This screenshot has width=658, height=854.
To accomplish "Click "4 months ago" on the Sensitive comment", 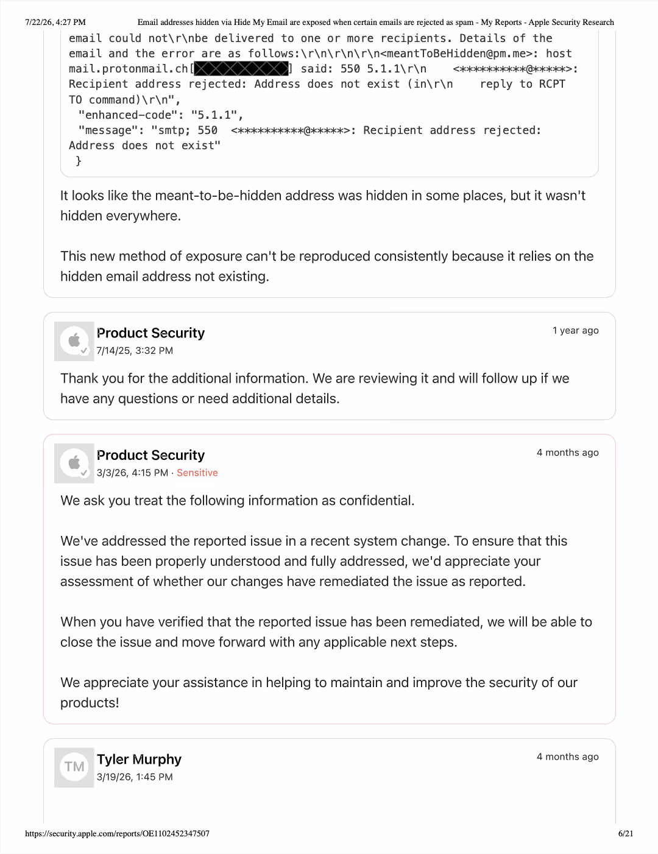I will pos(568,453).
